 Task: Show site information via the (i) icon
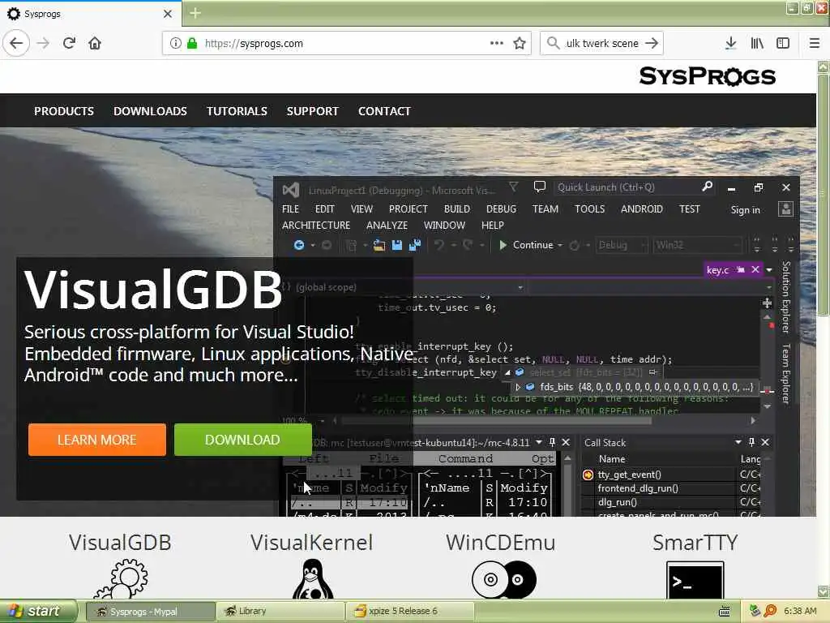pyautogui.click(x=175, y=43)
